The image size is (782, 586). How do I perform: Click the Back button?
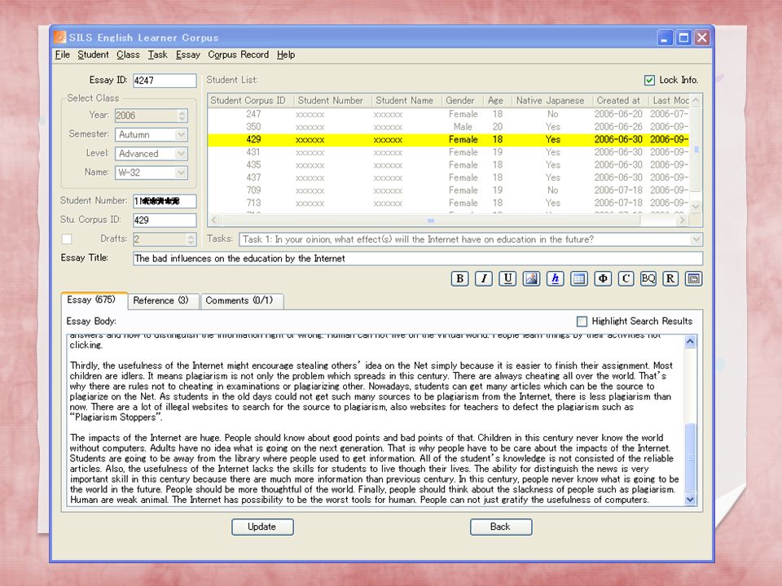(501, 527)
